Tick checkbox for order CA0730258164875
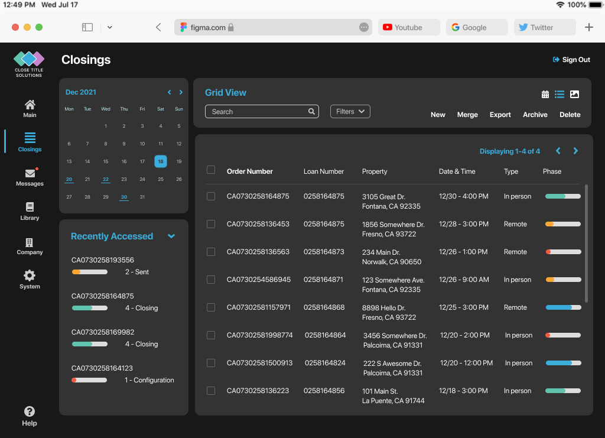The width and height of the screenshot is (605, 438). coord(211,196)
